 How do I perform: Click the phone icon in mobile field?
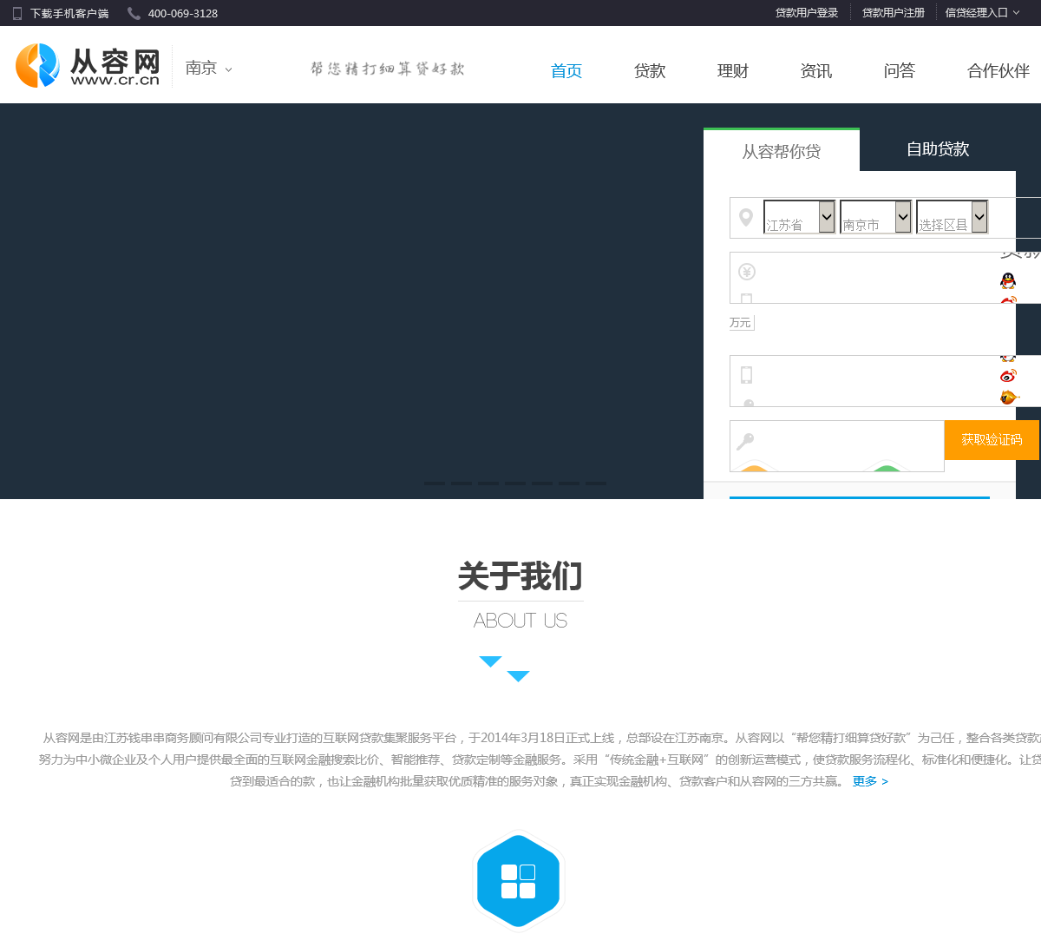click(746, 375)
